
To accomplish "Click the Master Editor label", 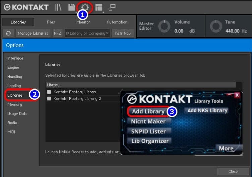I will tap(146, 26).
